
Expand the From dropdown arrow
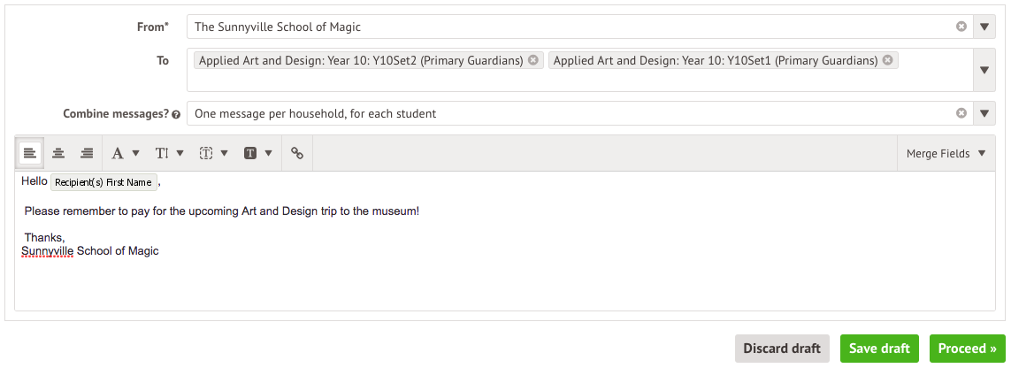[984, 27]
